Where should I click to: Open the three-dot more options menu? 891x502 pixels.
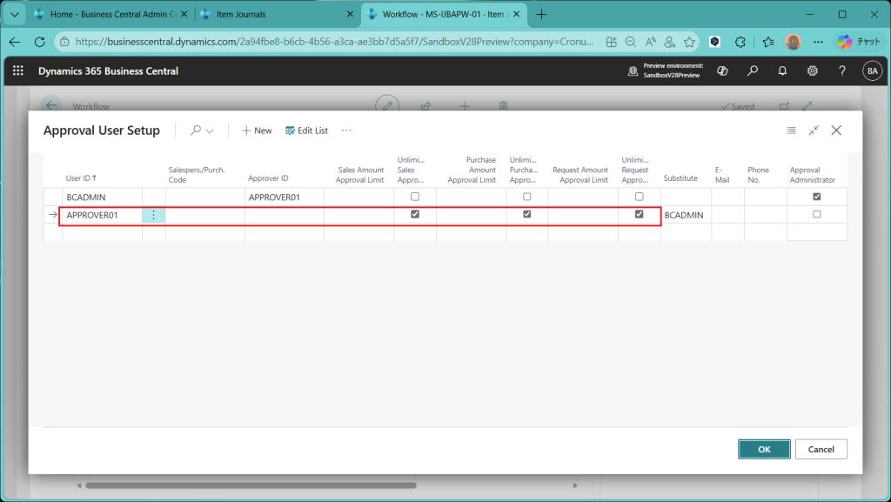tap(346, 131)
